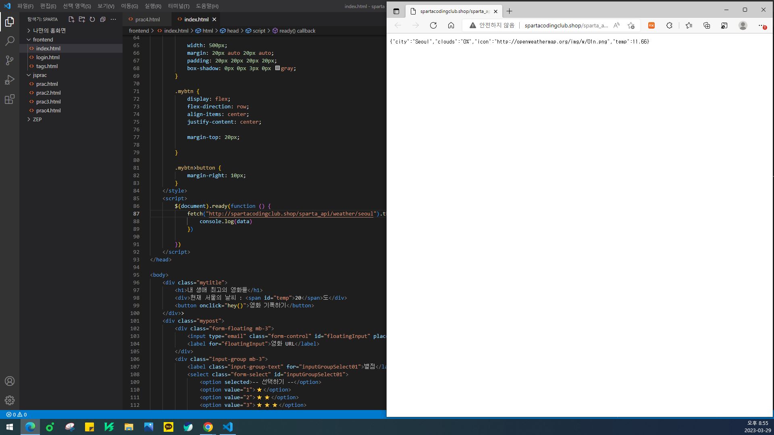Open the 파일(F) menu

[25, 6]
